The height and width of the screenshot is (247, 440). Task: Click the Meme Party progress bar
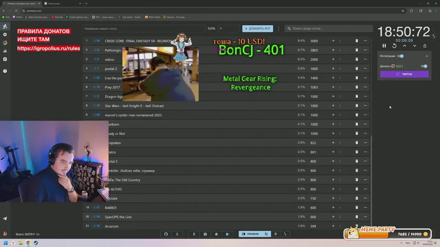[388, 234]
